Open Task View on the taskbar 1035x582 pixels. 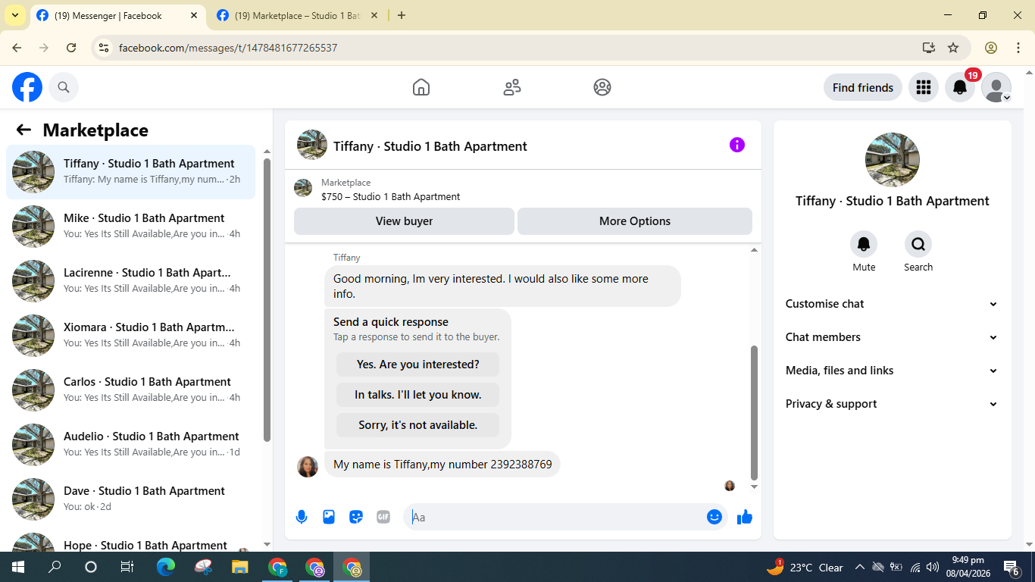tap(127, 567)
